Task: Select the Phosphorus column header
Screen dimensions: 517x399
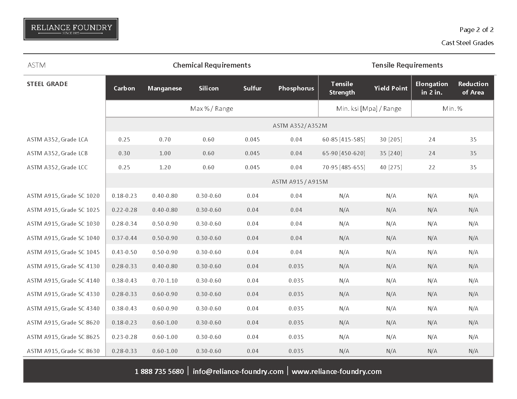Action: pyautogui.click(x=296, y=88)
